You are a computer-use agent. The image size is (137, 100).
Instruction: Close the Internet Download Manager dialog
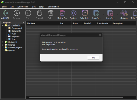pyautogui.click(x=100, y=35)
